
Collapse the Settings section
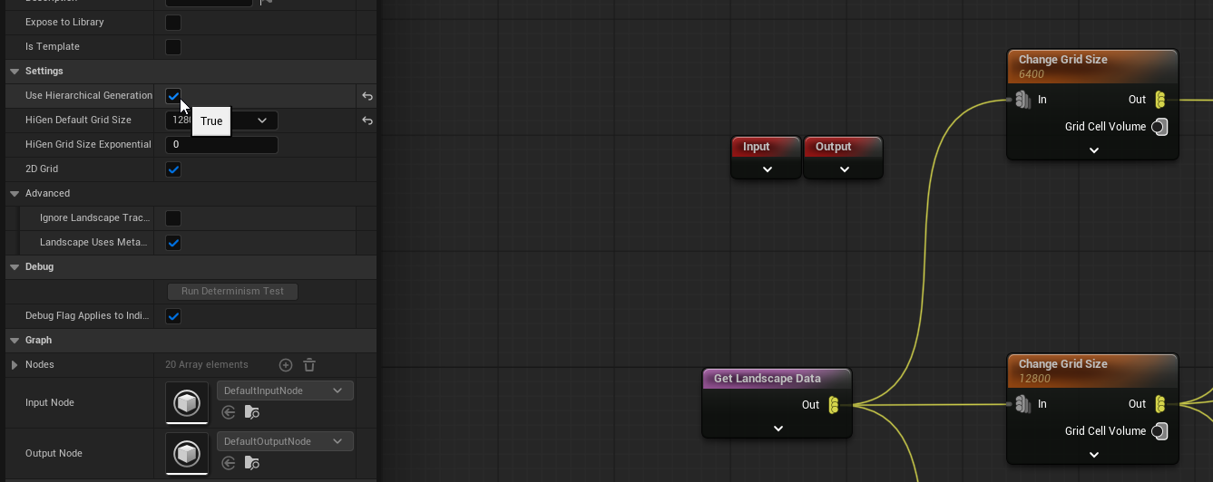coord(15,72)
